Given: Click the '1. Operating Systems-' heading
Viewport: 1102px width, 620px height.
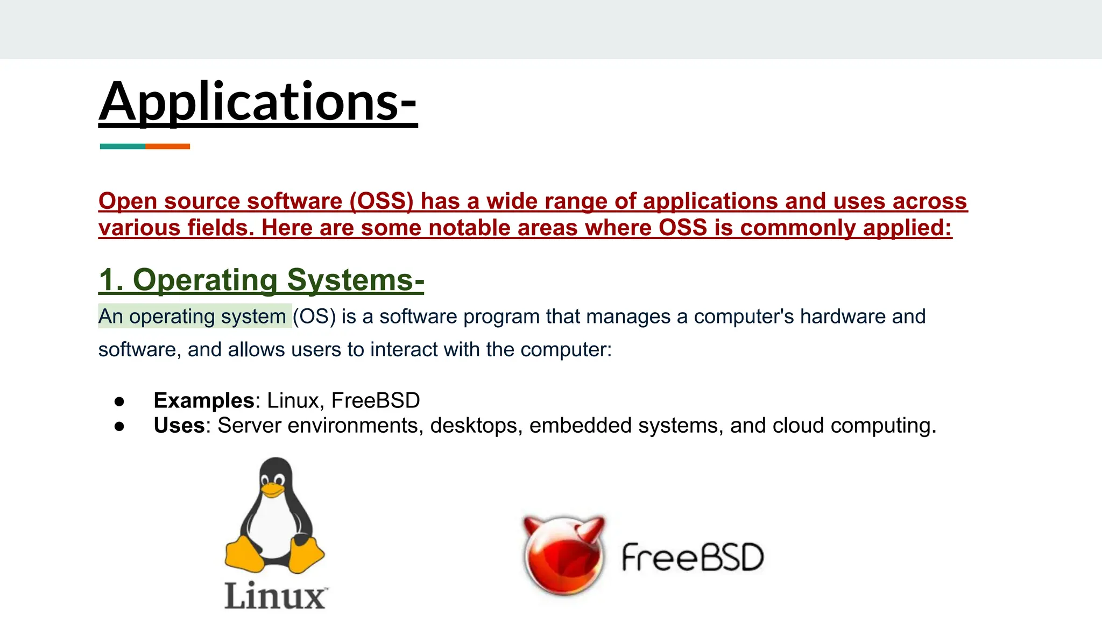Looking at the screenshot, I should [262, 280].
